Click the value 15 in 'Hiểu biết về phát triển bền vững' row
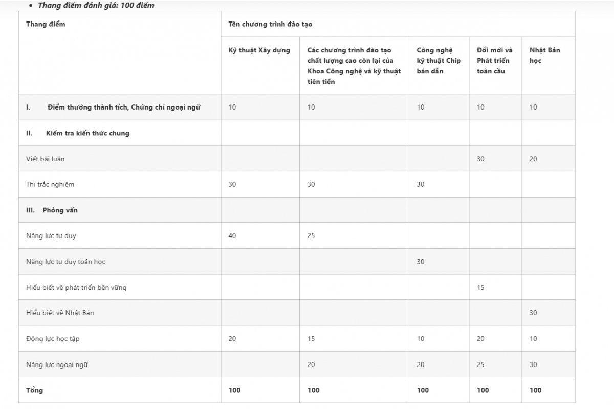This screenshot has width=614, height=409. click(480, 287)
